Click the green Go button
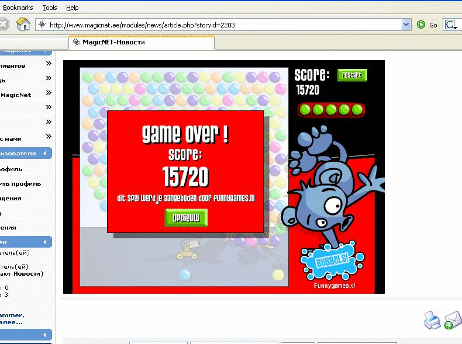 tap(427, 25)
